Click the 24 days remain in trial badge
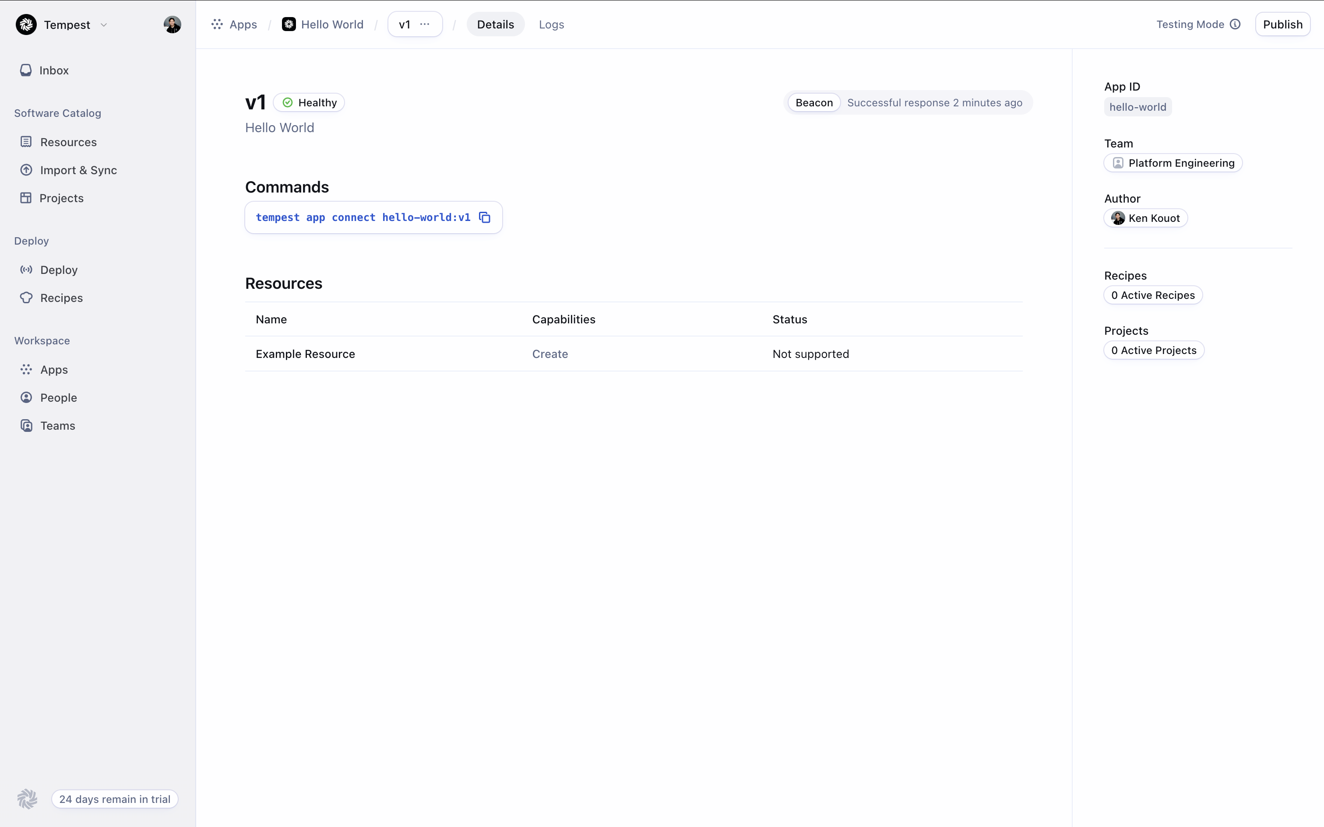 pyautogui.click(x=115, y=799)
